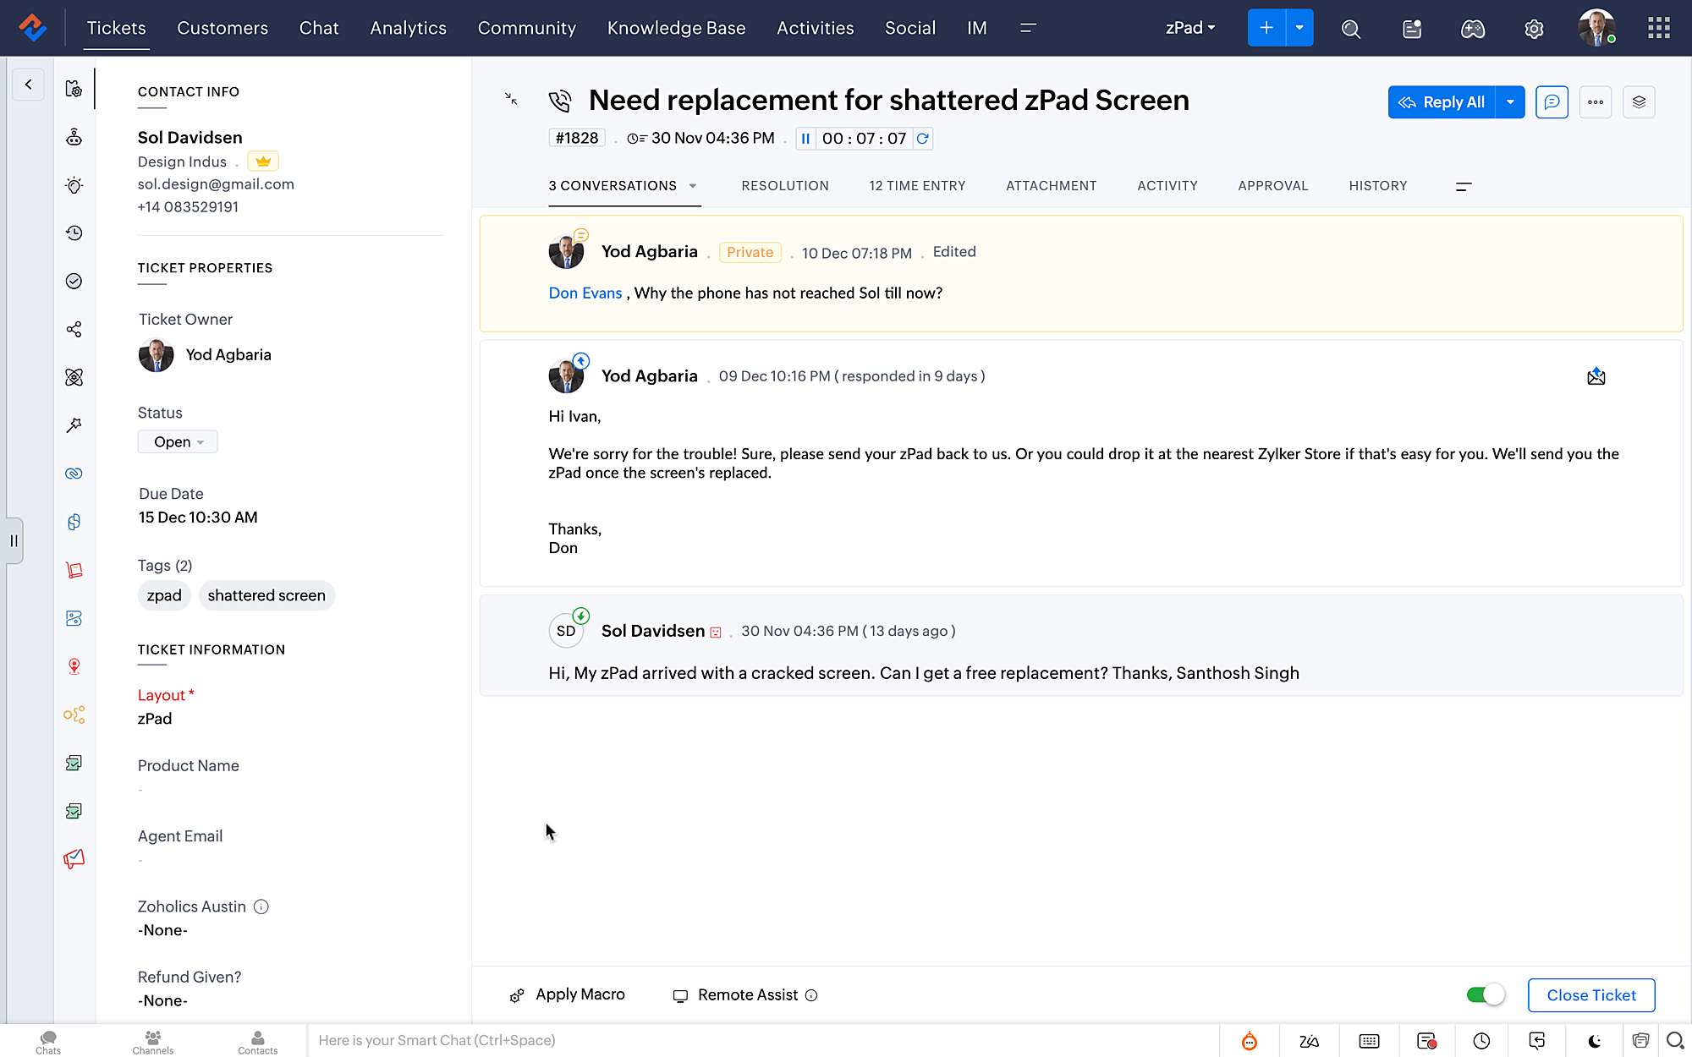1692x1057 pixels.
Task: Open the Status Open dropdown
Action: pyautogui.click(x=178, y=442)
